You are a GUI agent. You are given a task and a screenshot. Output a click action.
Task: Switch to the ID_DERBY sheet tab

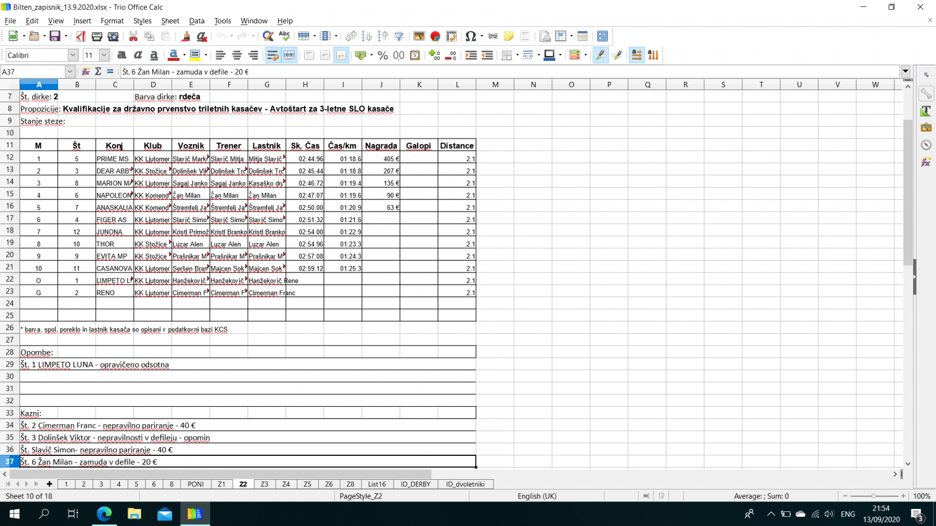(415, 484)
